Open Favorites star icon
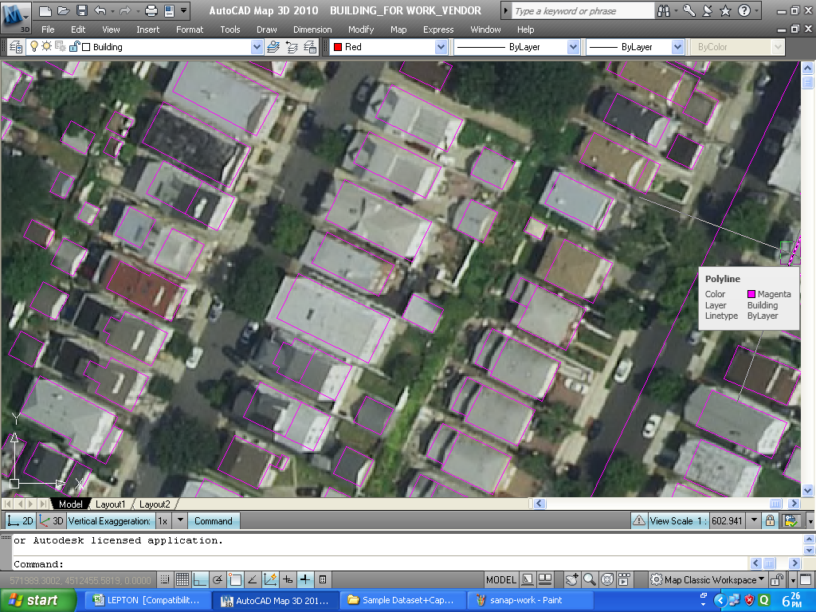The width and height of the screenshot is (816, 612). click(x=725, y=10)
